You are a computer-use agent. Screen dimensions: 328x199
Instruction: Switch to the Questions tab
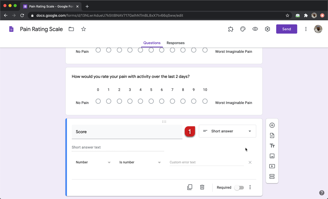[152, 43]
